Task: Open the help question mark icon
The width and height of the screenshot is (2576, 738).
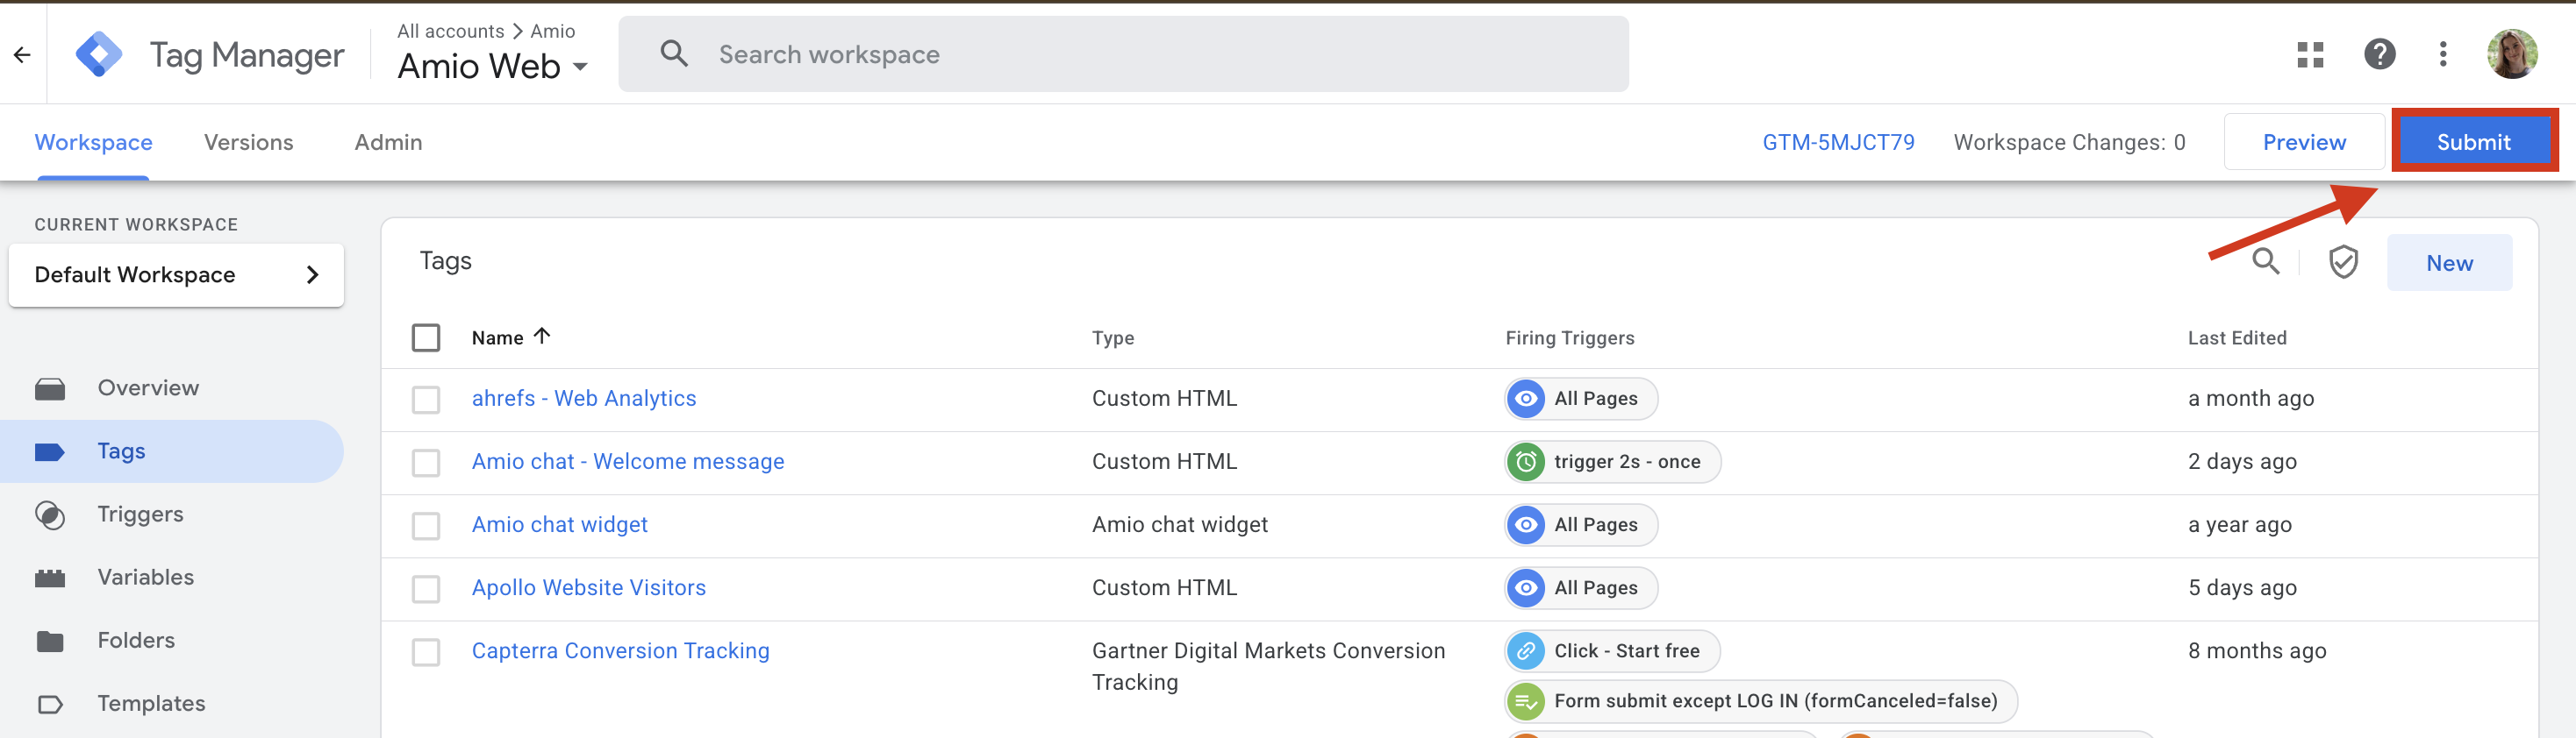Action: [x=2379, y=55]
